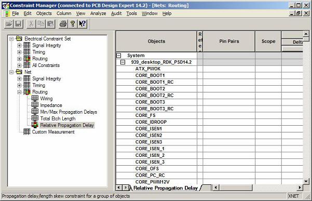Open the Window menu
Image resolution: width=312 pixels, height=201 pixels.
[150, 14]
